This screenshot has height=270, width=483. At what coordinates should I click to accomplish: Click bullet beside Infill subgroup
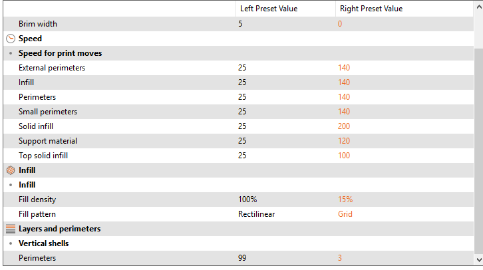[11, 185]
